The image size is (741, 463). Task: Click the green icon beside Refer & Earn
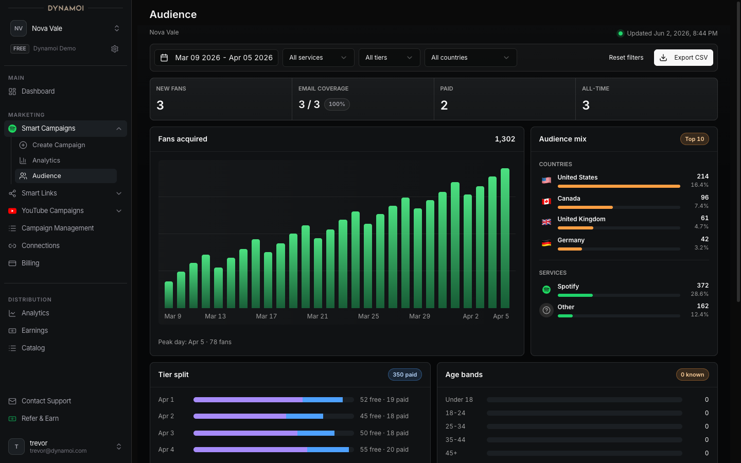click(12, 419)
